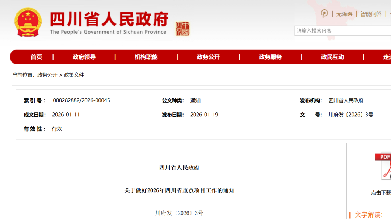Click the 四川省人民政府 site title banner
391x219 pixels.
109,19
